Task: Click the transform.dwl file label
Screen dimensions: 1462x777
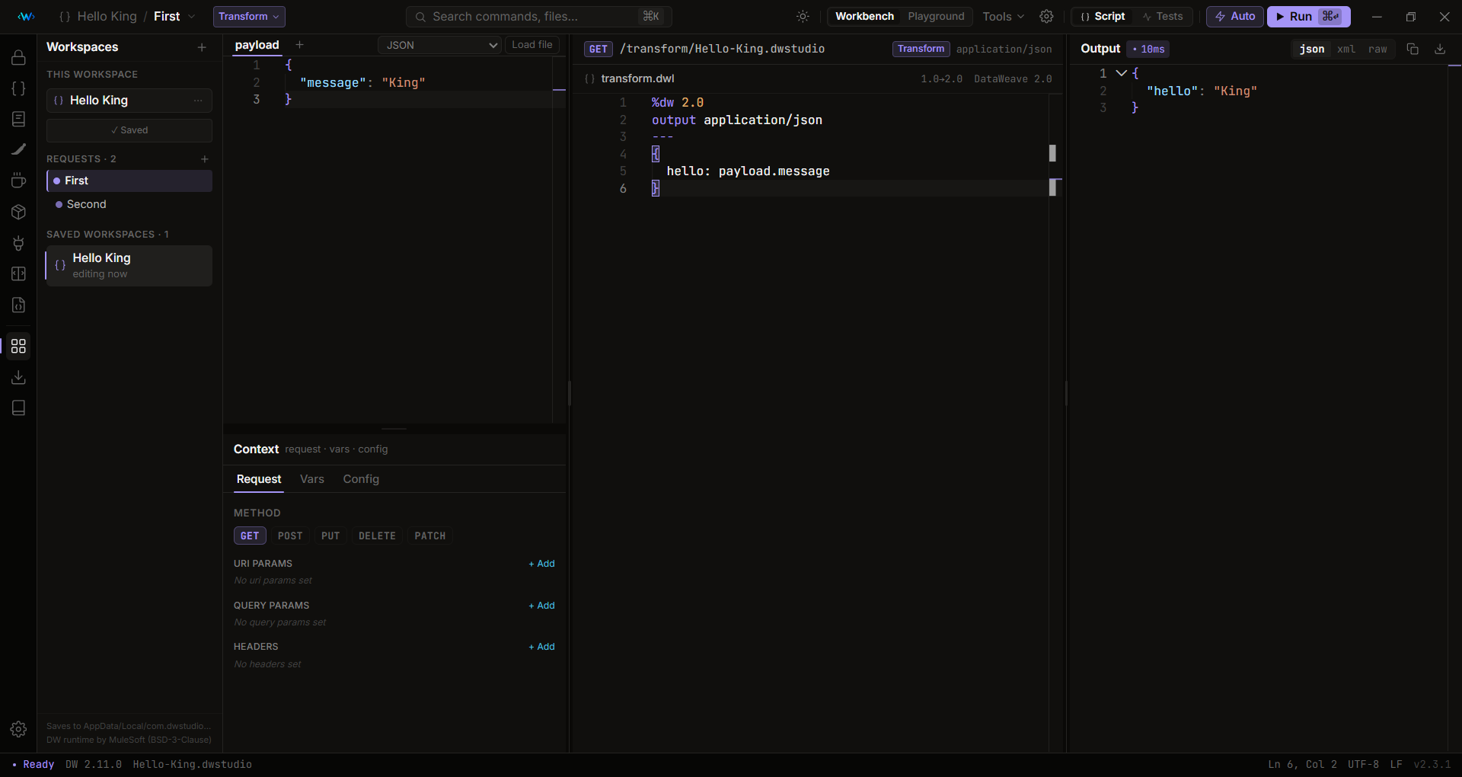Action: click(x=637, y=78)
